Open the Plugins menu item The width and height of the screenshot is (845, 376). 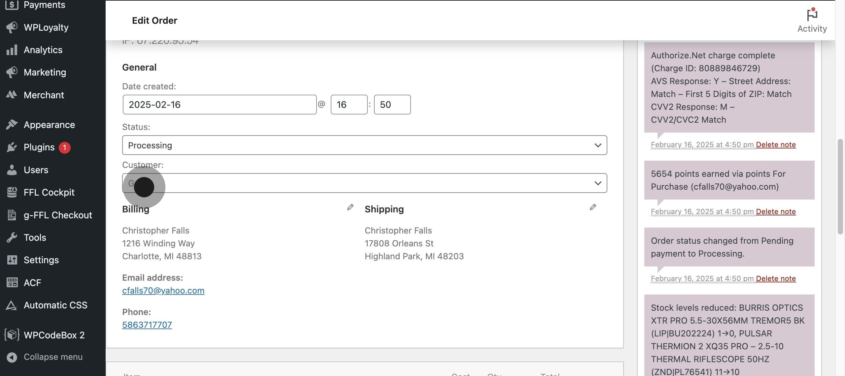(39, 147)
